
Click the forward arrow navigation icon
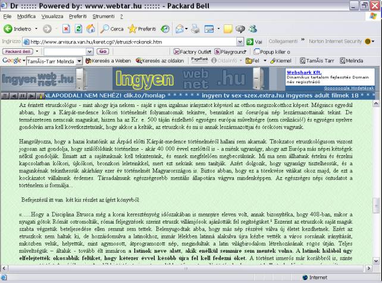point(47,29)
